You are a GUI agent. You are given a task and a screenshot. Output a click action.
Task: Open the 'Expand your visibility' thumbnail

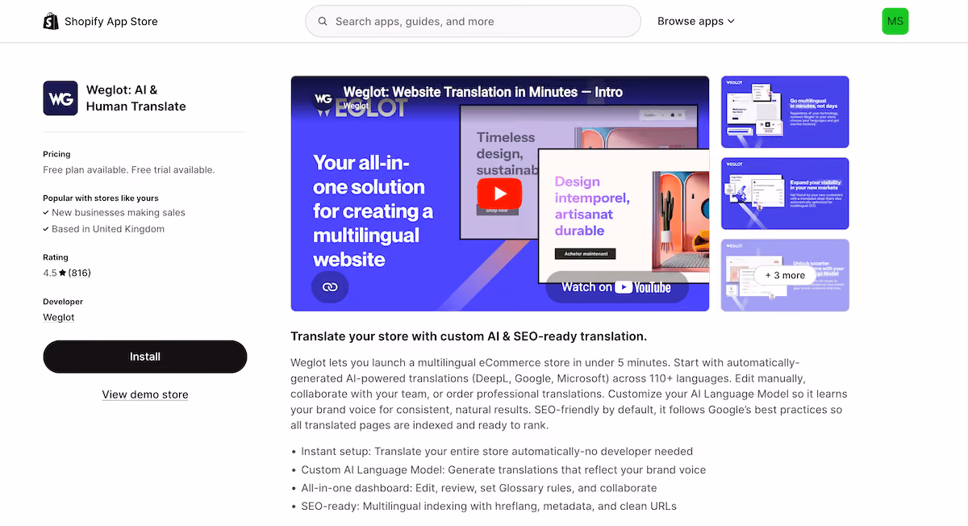785,194
